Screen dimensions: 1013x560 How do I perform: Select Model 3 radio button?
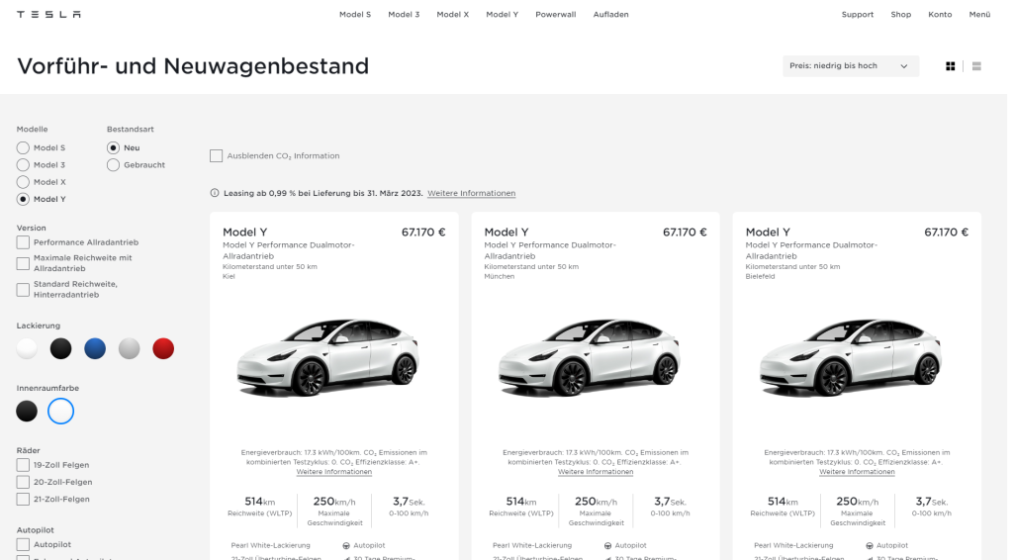[x=24, y=164]
